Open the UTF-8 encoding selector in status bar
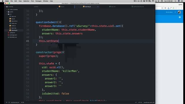 [x=140, y=103]
